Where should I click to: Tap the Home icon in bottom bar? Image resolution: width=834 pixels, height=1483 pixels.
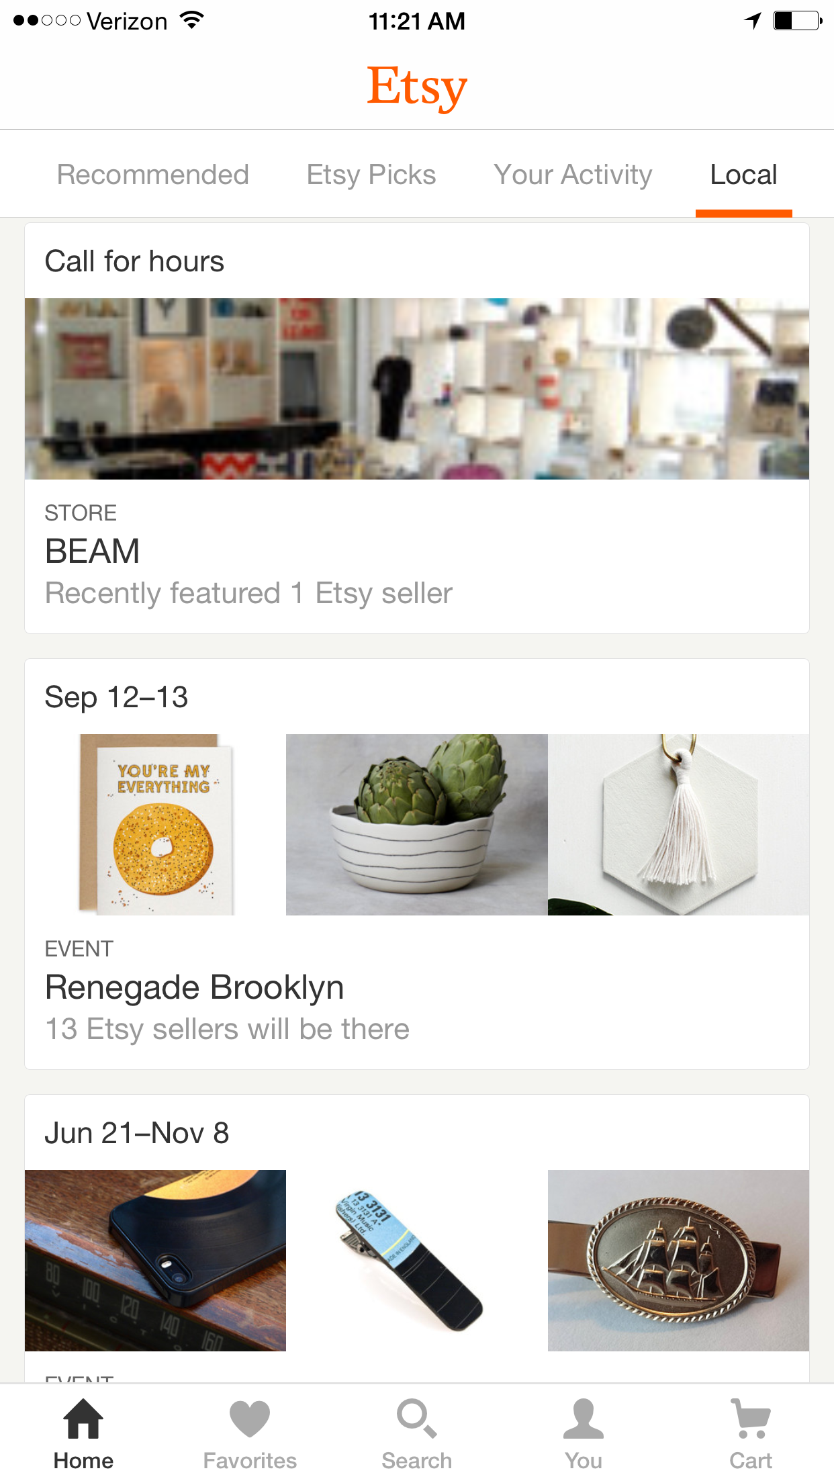pyautogui.click(x=83, y=1419)
